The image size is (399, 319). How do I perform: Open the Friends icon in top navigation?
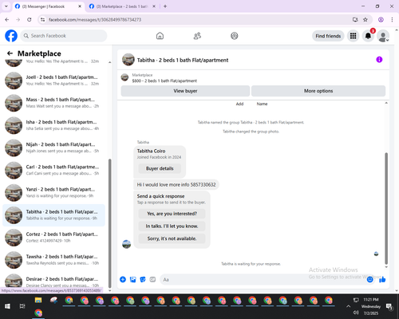point(197,36)
